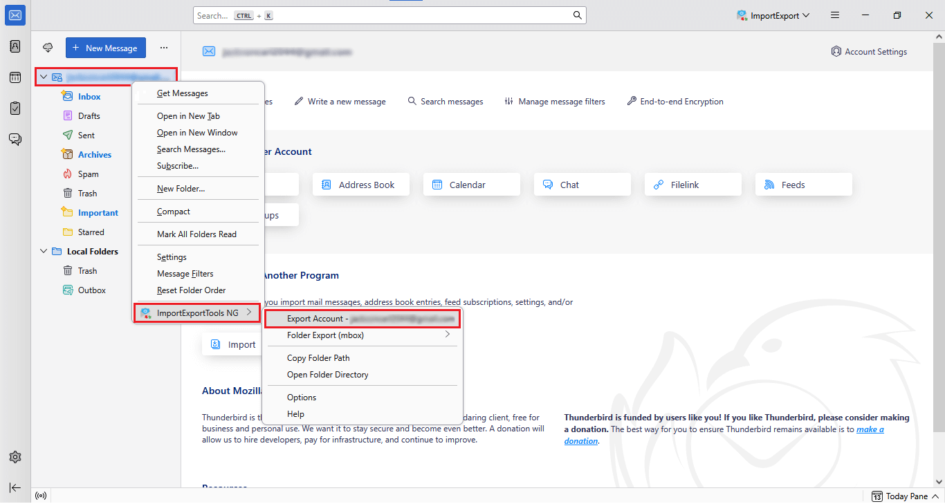The height and width of the screenshot is (504, 945).
Task: Toggle the Today Pane
Action: pos(903,496)
